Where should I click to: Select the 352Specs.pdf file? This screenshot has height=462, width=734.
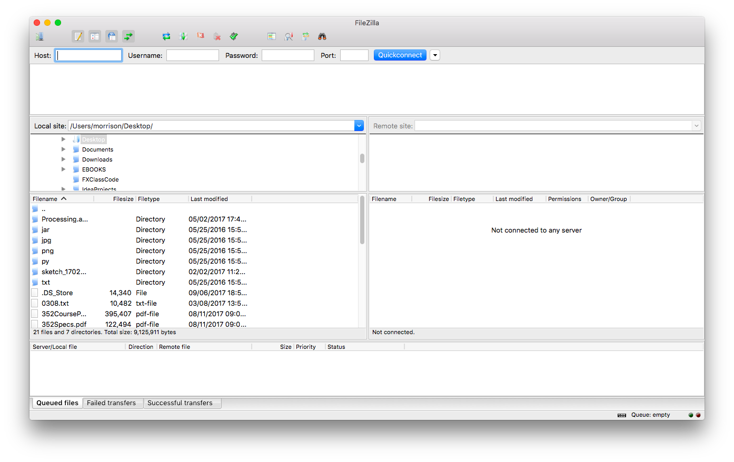195,324
